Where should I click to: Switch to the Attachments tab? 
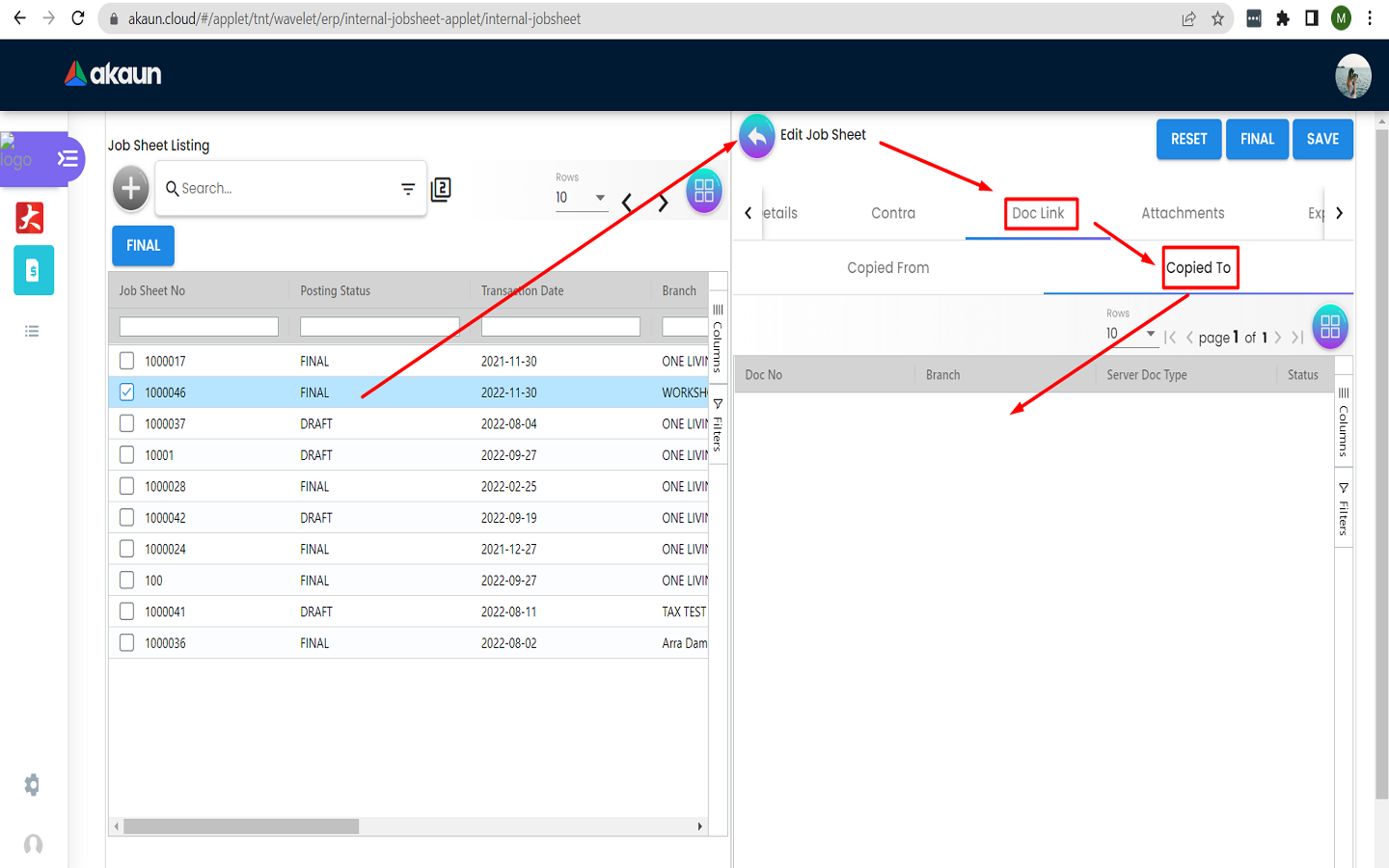[x=1183, y=213]
